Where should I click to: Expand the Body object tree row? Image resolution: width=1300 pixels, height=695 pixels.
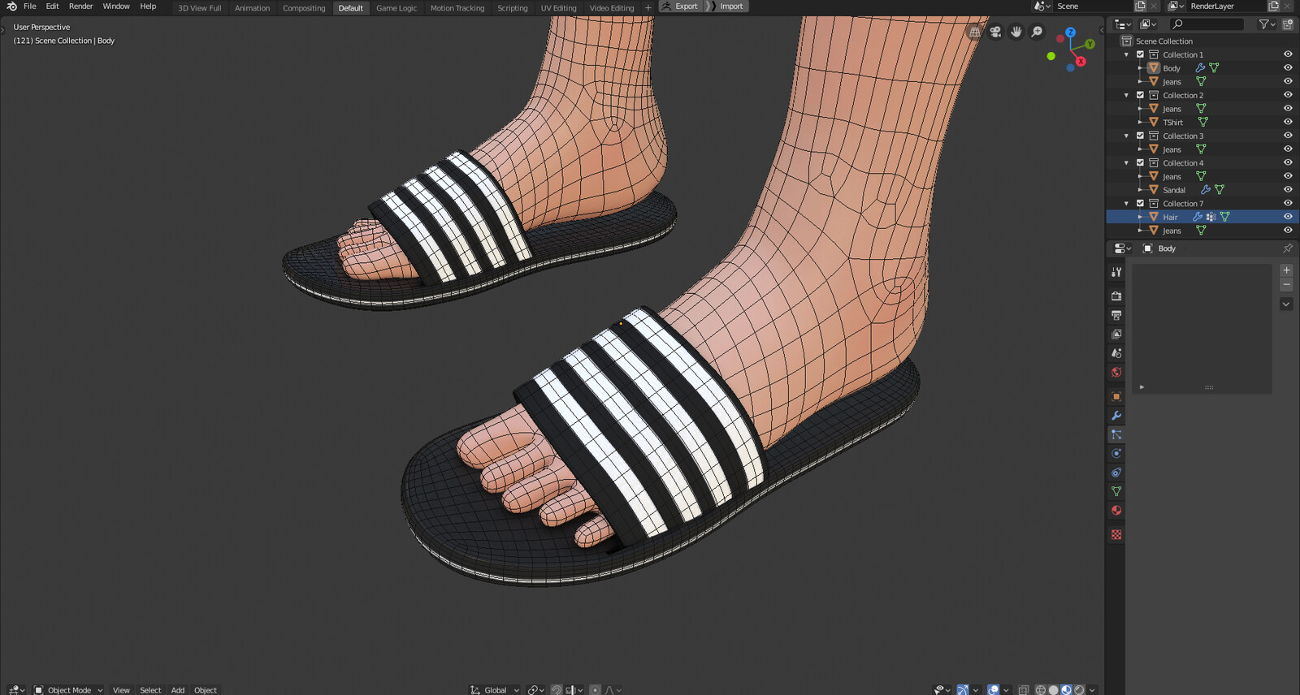(x=1140, y=68)
